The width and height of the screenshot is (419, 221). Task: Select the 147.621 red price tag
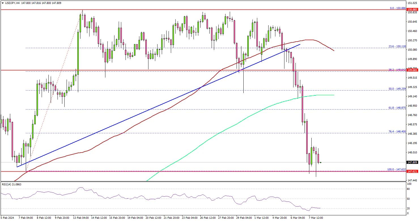pyautogui.click(x=412, y=171)
